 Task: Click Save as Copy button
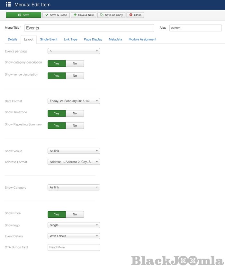point(111,15)
